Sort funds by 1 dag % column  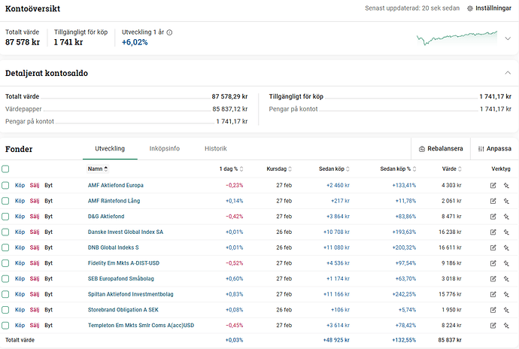pos(231,169)
